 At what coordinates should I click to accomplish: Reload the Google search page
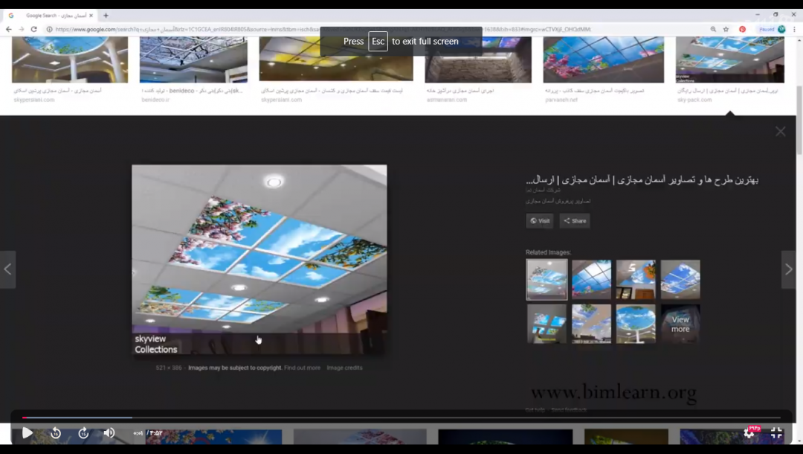coord(35,29)
